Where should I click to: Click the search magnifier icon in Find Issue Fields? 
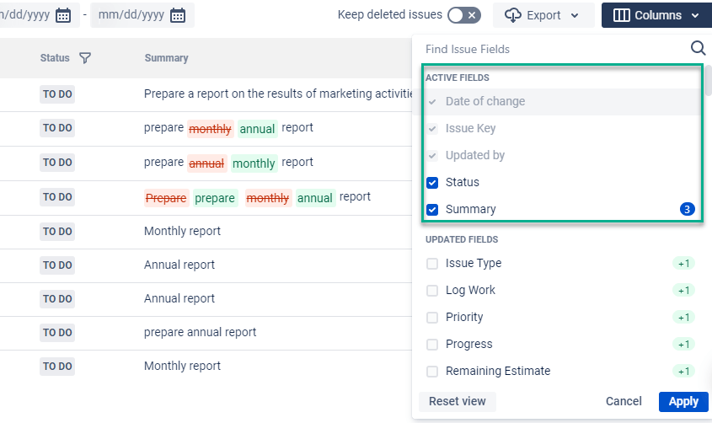(x=698, y=48)
